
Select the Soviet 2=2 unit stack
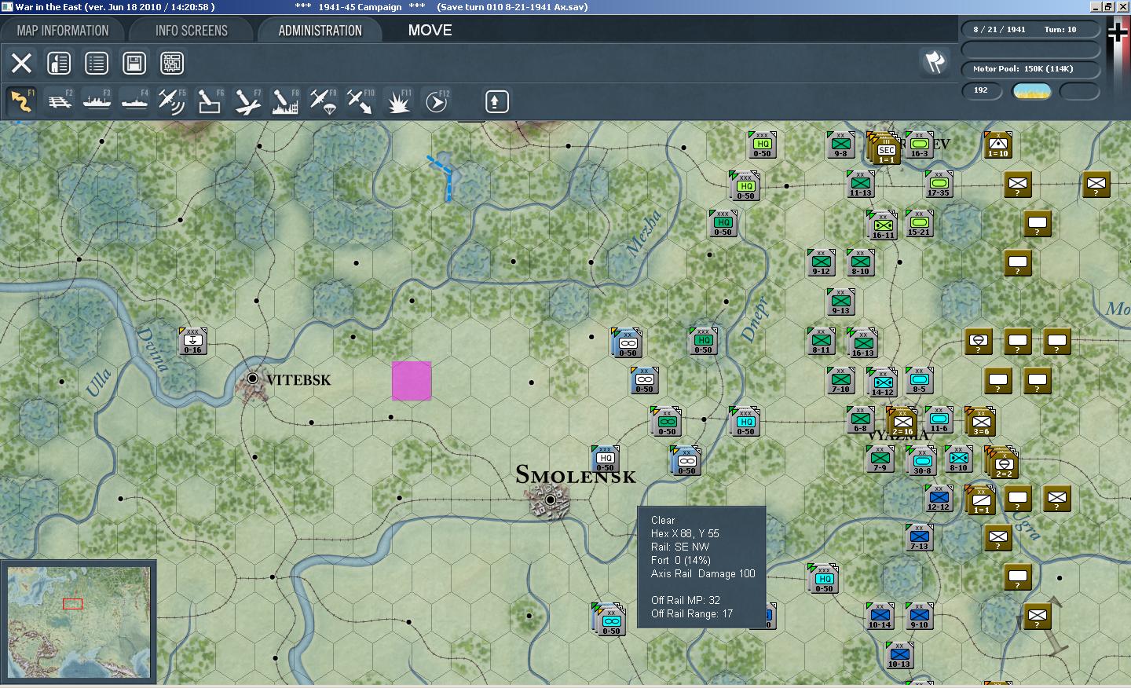(1001, 463)
